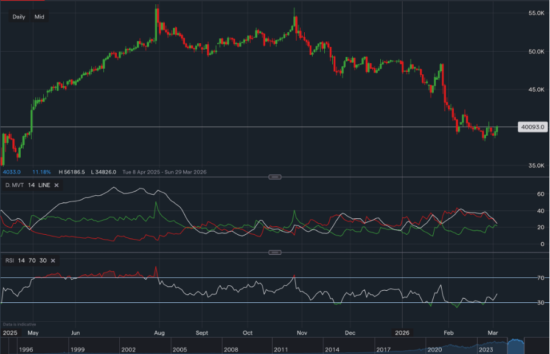Open the RSI period setting showing 14
550x354 pixels.
click(x=22, y=260)
